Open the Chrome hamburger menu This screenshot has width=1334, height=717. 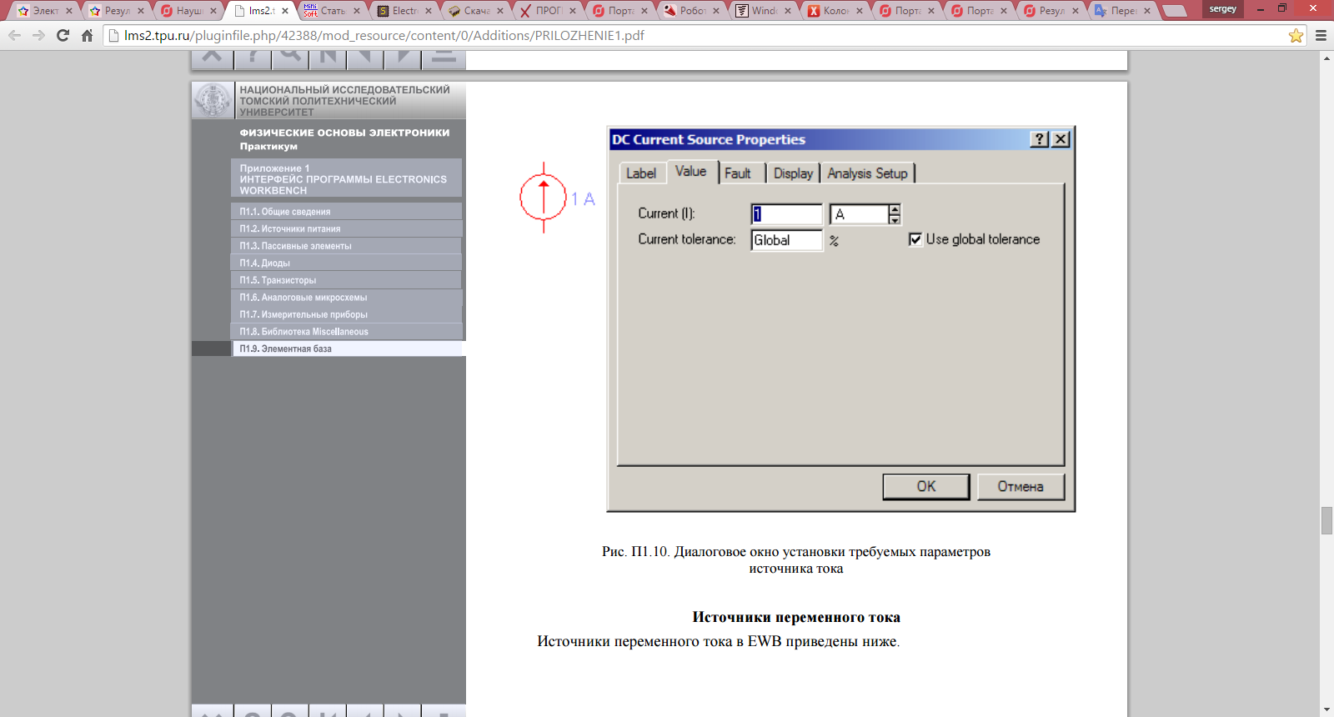[1321, 36]
